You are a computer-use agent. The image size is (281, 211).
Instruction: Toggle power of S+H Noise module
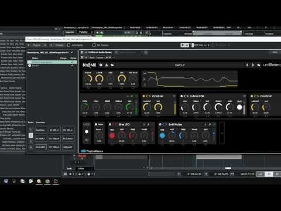click(160, 124)
